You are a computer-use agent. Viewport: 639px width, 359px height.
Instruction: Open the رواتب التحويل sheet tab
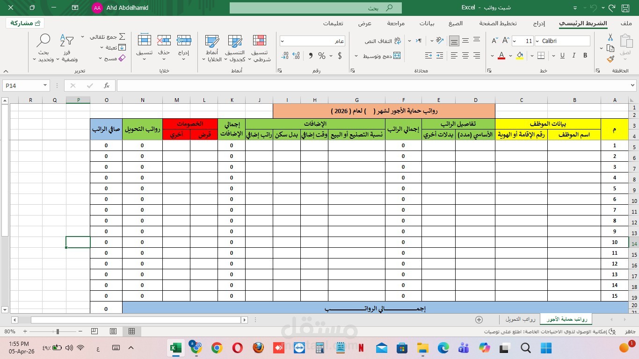pyautogui.click(x=520, y=319)
